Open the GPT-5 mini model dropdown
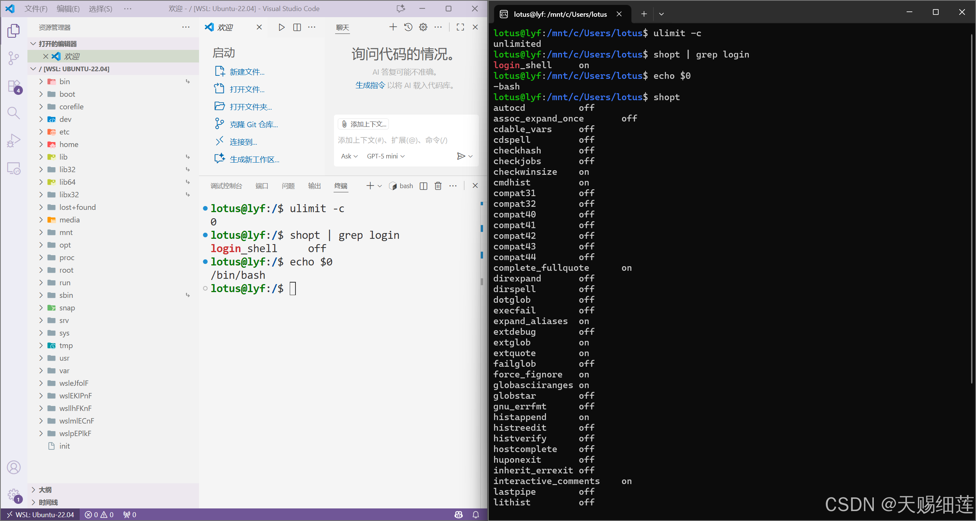Screen dimensions: 976x521 click(385, 156)
